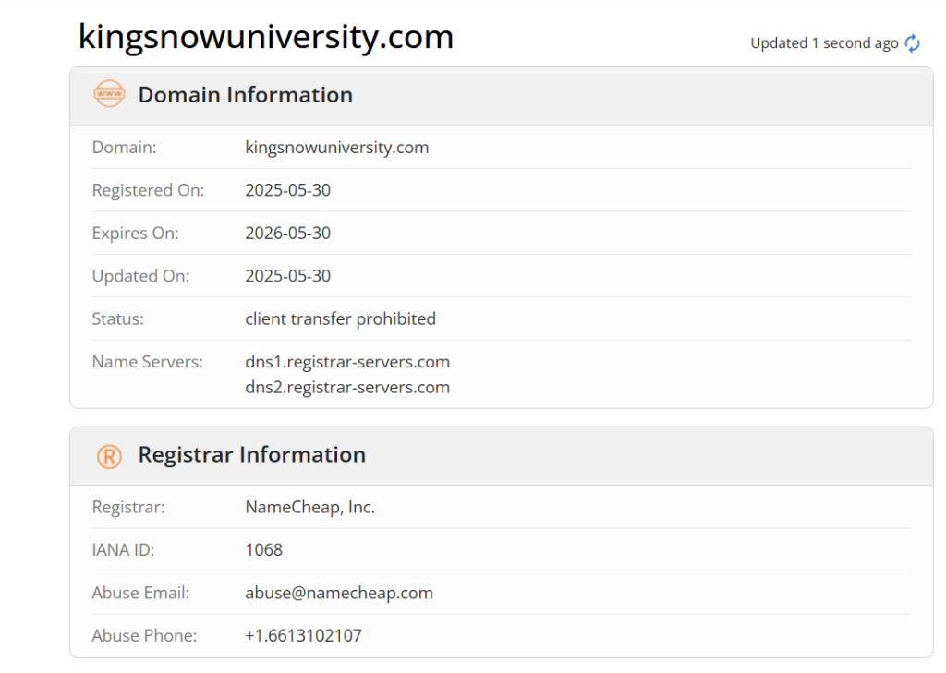This screenshot has width=946, height=673.
Task: Click the kingsnowuniversity.com page title
Action: pos(265,37)
